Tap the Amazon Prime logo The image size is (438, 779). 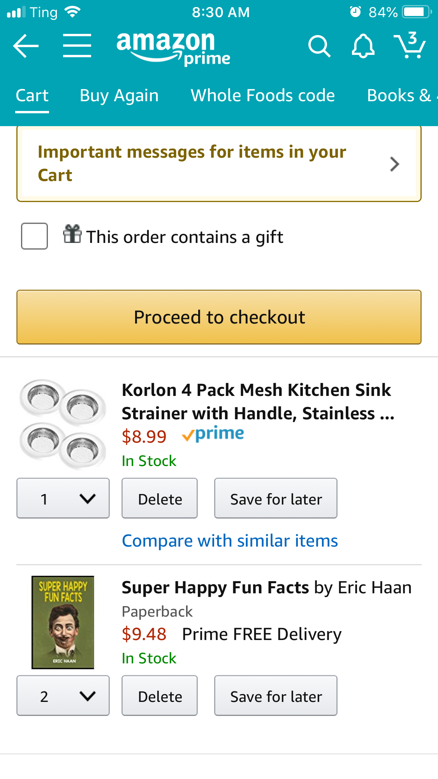[x=173, y=49]
